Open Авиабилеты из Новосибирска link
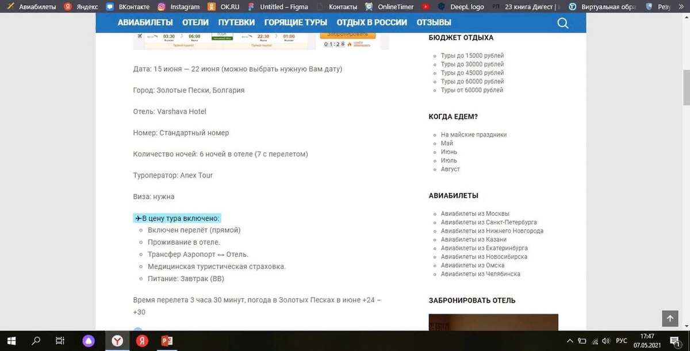 [484, 257]
